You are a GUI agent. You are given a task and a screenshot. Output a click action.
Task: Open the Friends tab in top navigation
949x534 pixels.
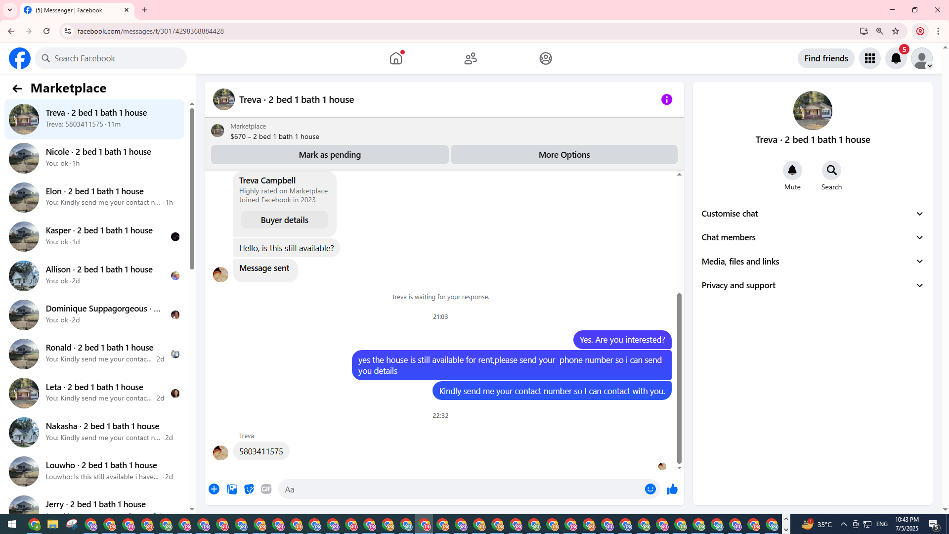pyautogui.click(x=471, y=58)
